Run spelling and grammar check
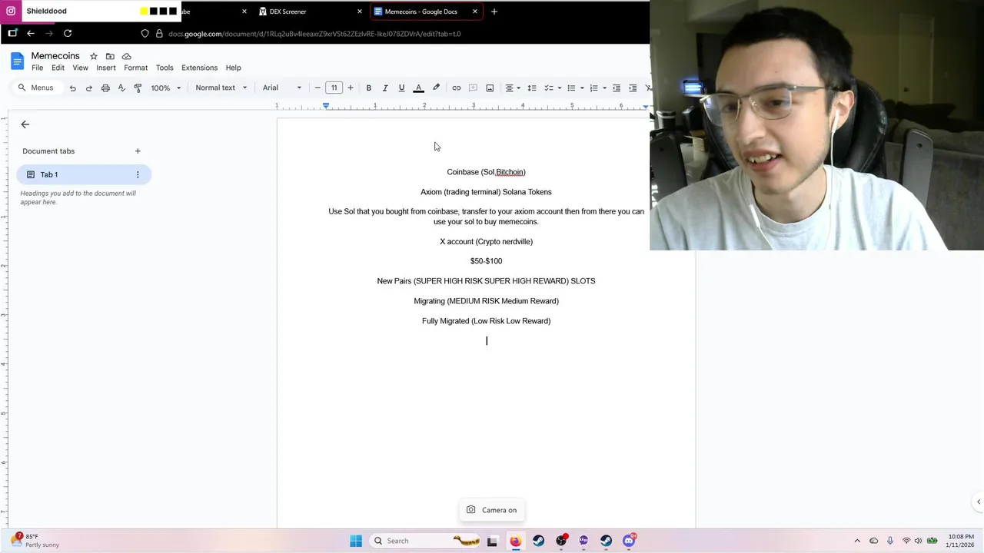984x553 pixels. (121, 88)
